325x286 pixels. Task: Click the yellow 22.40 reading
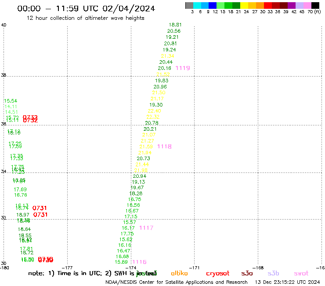154,111
